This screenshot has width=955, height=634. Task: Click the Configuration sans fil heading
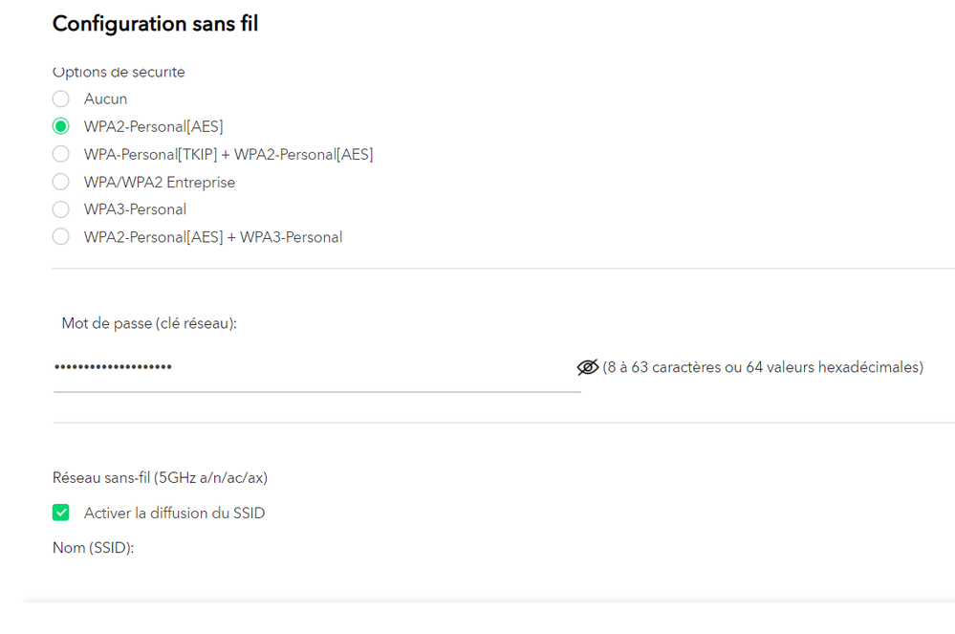tap(155, 24)
